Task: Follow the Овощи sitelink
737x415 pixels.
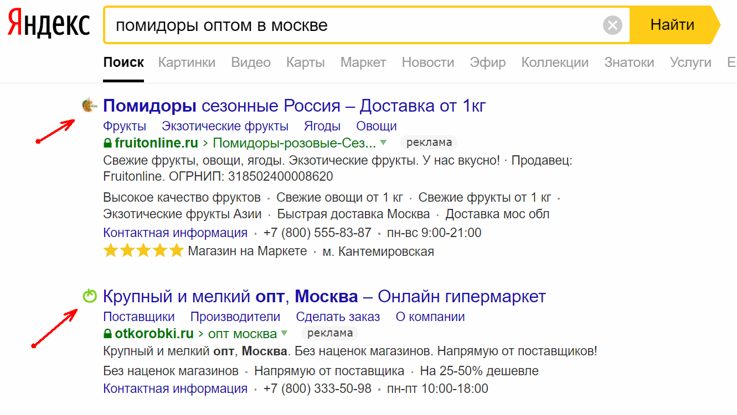Action: click(377, 126)
